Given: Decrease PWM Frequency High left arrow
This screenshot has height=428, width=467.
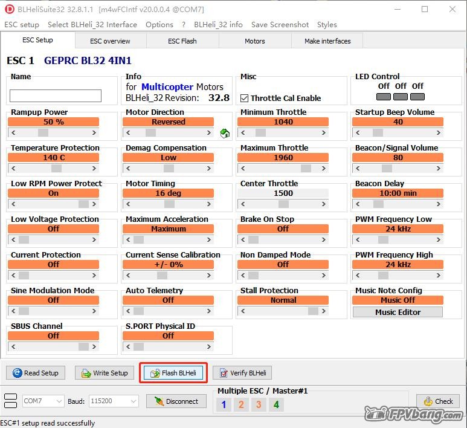Looking at the screenshot, I should coord(358,276).
